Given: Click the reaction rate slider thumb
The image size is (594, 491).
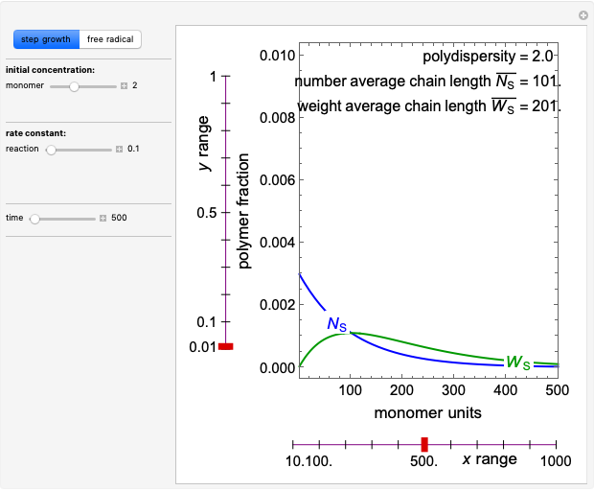Looking at the screenshot, I should point(51,150).
